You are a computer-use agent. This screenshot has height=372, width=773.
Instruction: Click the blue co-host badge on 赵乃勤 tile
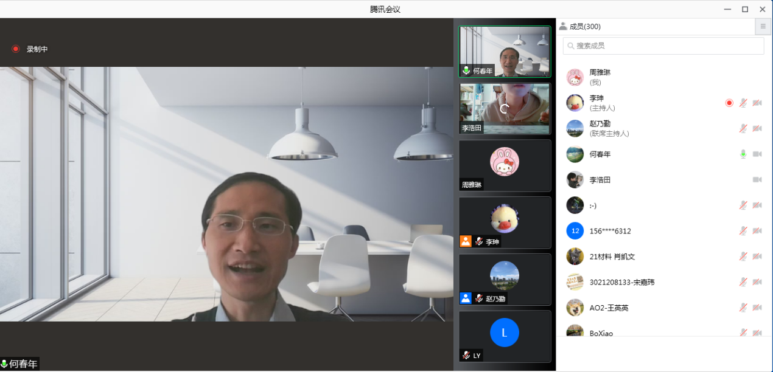pyautogui.click(x=466, y=298)
